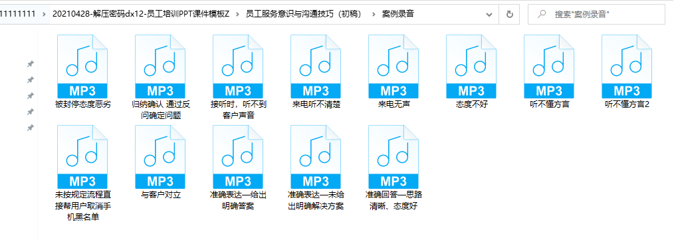Viewport: 674px width, 240px height.
Task: Click the file name 准确表达—未给出明确解决方案
Action: [x=316, y=200]
